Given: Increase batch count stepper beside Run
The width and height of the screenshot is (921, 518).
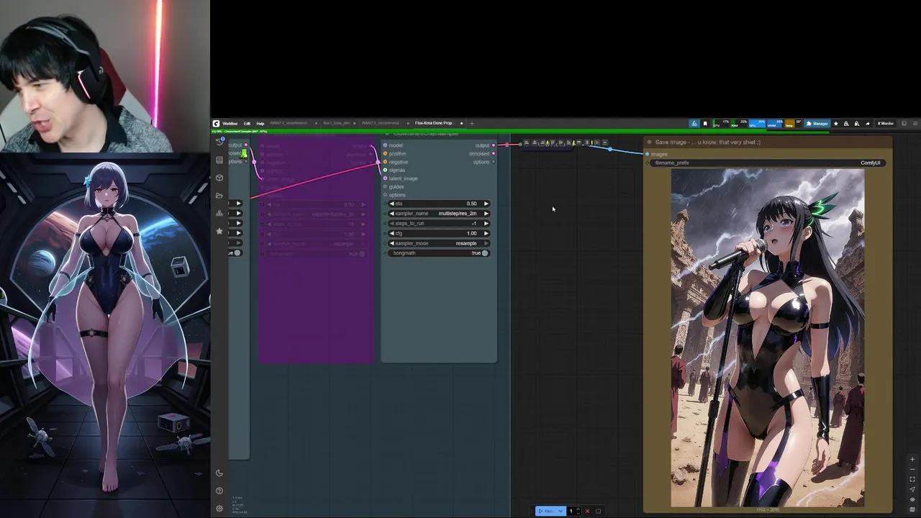Looking at the screenshot, I should [578, 509].
